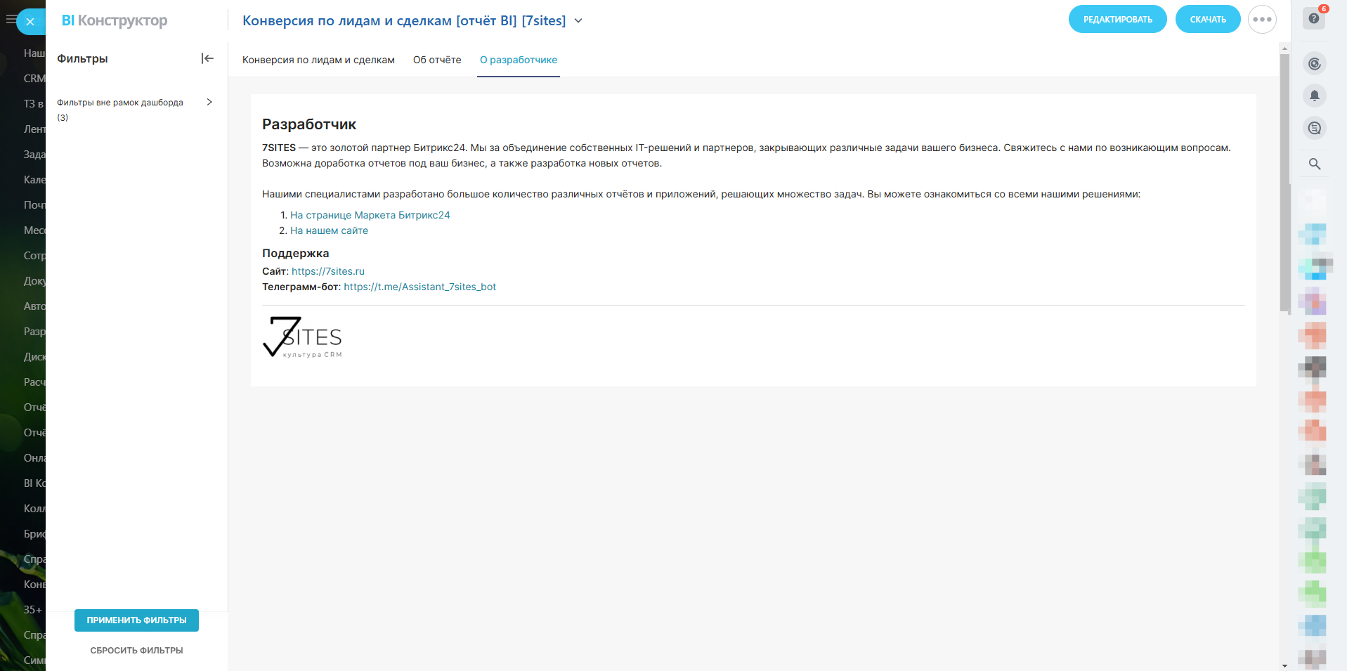Click the scrollbar up arrow
The width and height of the screenshot is (1347, 671).
1284,48
